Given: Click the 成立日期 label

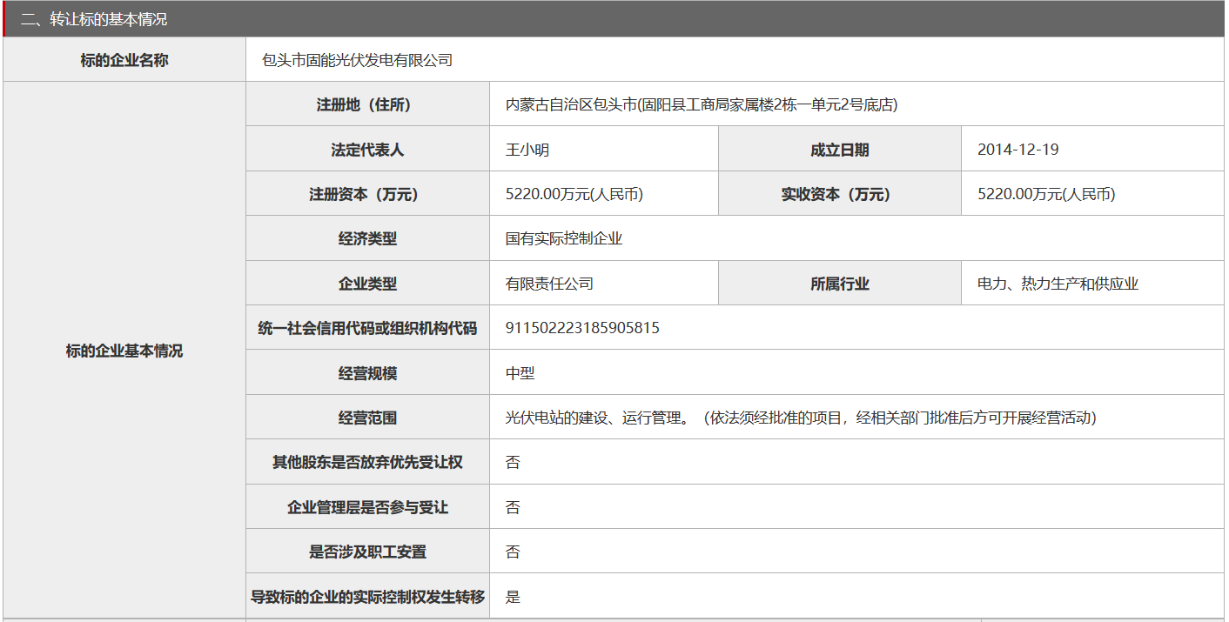Looking at the screenshot, I should [x=840, y=150].
